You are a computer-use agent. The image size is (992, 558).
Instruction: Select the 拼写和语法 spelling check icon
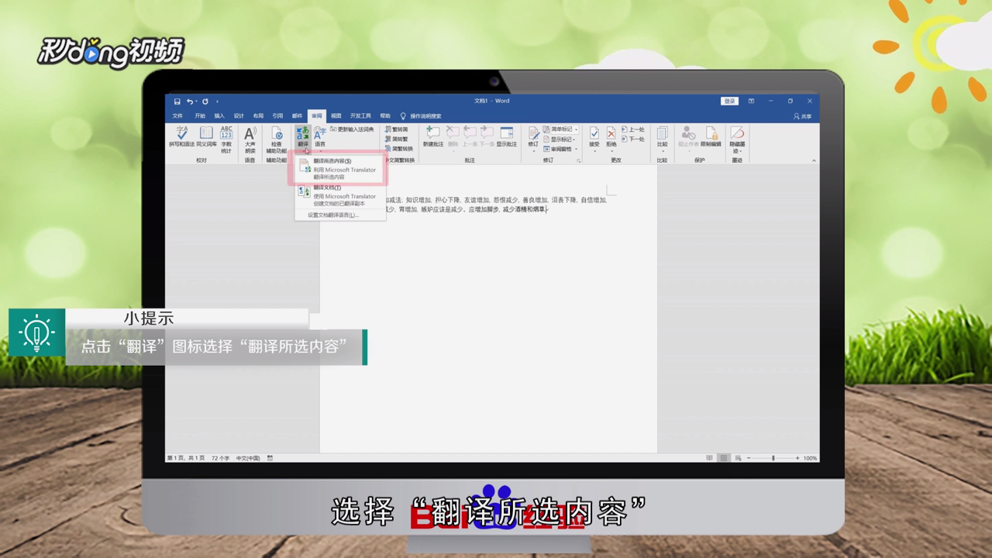(182, 136)
